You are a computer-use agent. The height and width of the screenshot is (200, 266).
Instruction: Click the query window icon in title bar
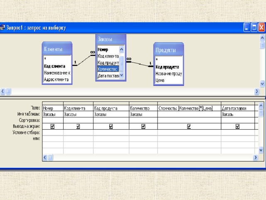(2, 27)
